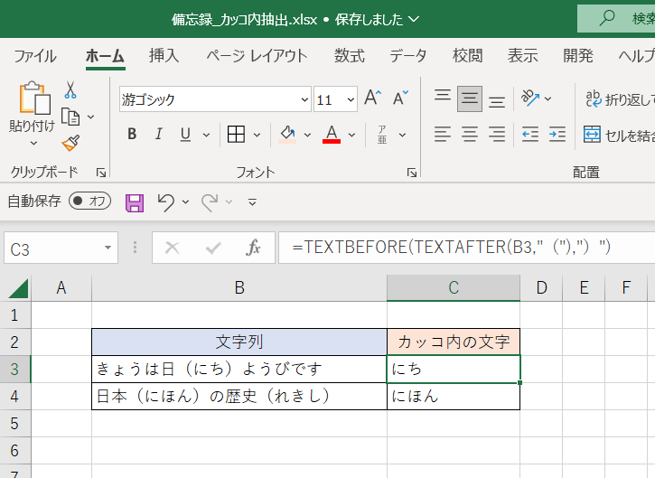Expand text orientation dropdown arrow
655x478 pixels.
[x=547, y=99]
